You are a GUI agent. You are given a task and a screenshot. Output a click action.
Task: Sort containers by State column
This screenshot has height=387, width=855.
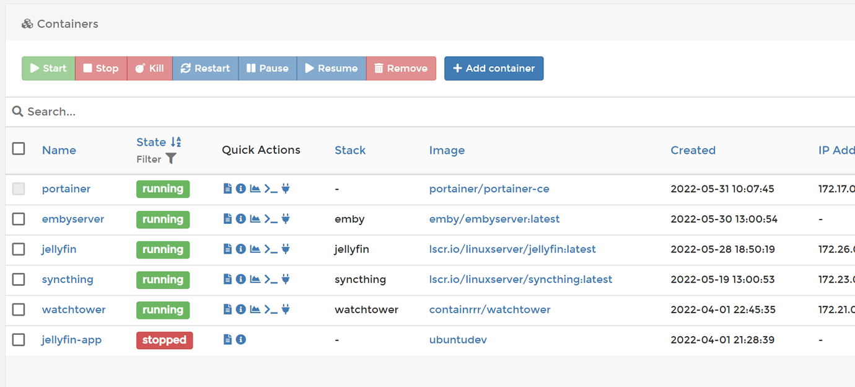152,142
